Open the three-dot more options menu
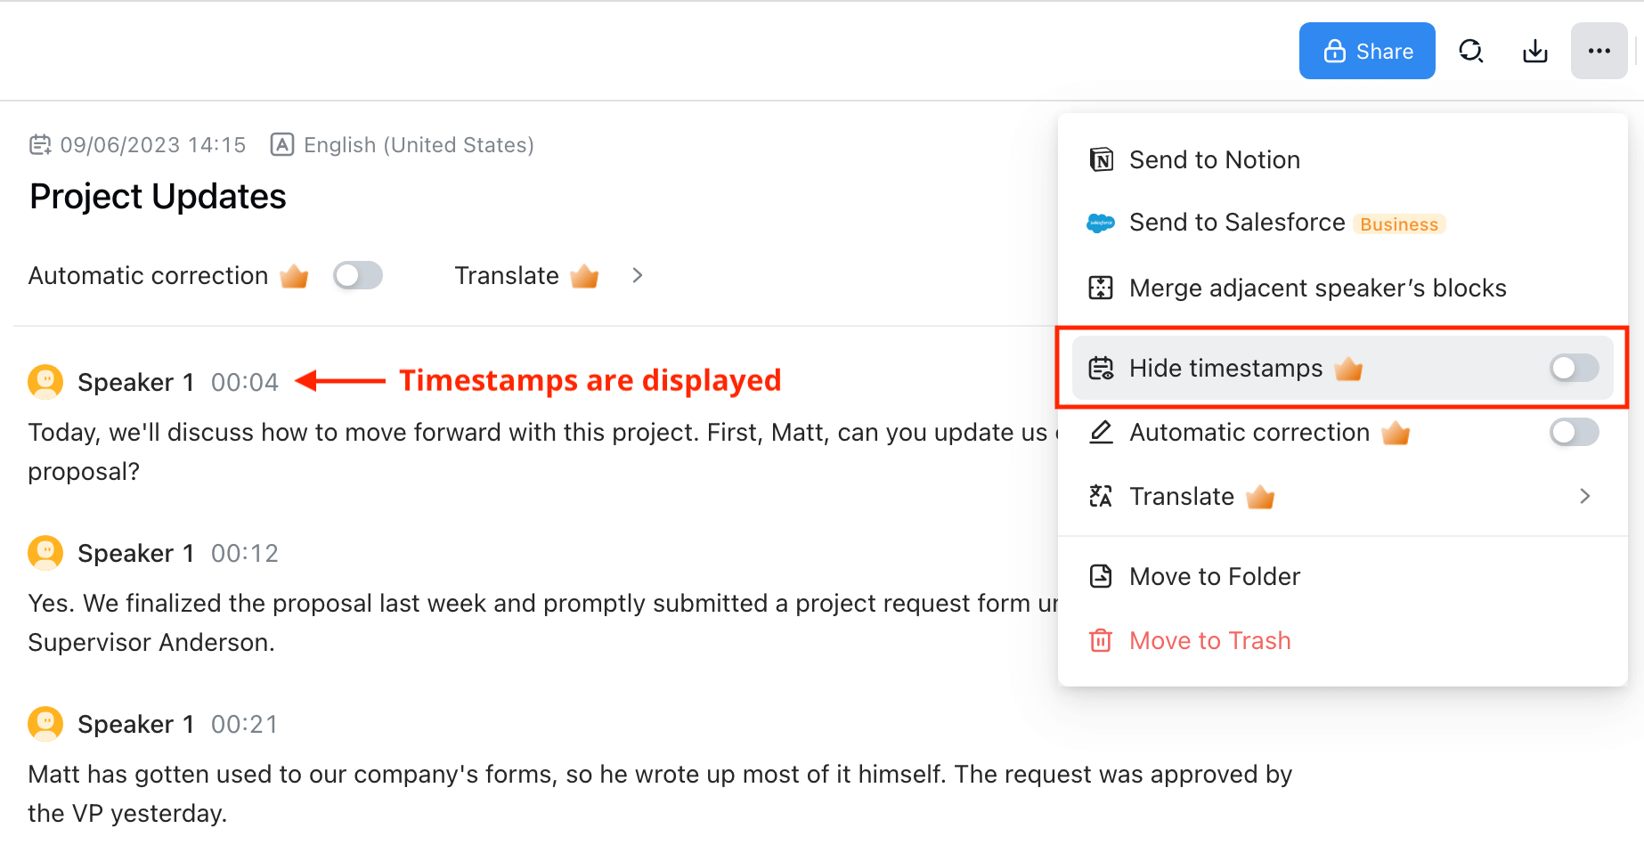This screenshot has width=1644, height=853. pos(1599,51)
